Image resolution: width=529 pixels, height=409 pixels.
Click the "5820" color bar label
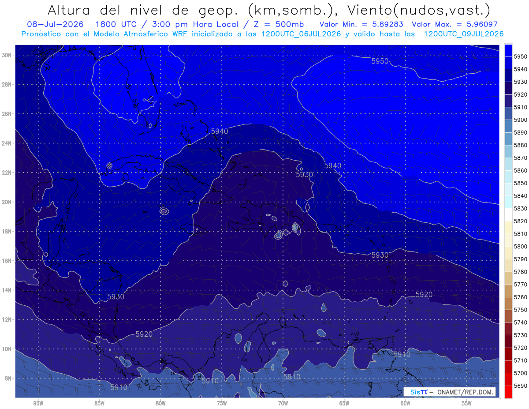point(520,221)
